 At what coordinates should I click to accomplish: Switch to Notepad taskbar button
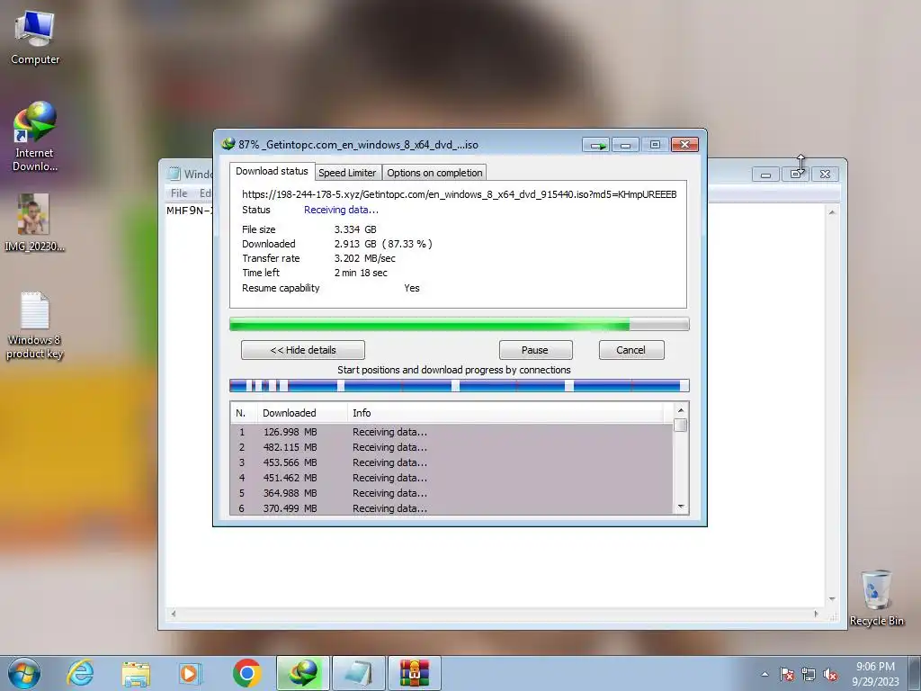click(x=359, y=673)
